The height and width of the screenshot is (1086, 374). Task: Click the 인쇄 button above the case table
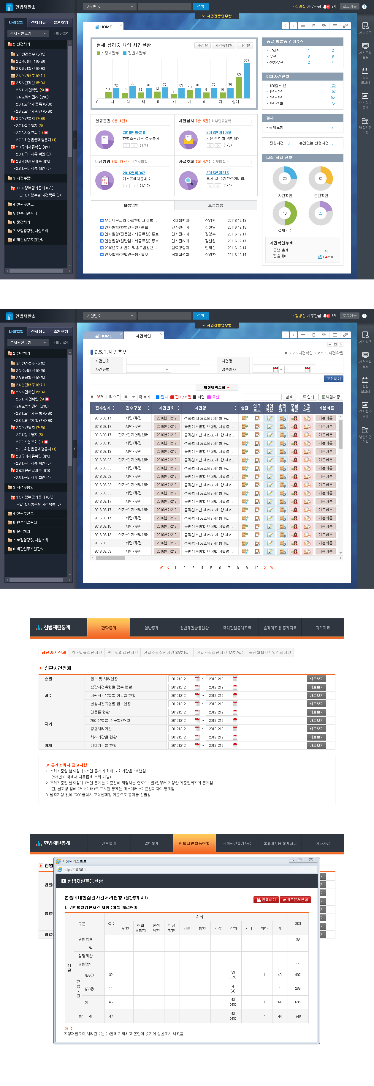(x=308, y=397)
